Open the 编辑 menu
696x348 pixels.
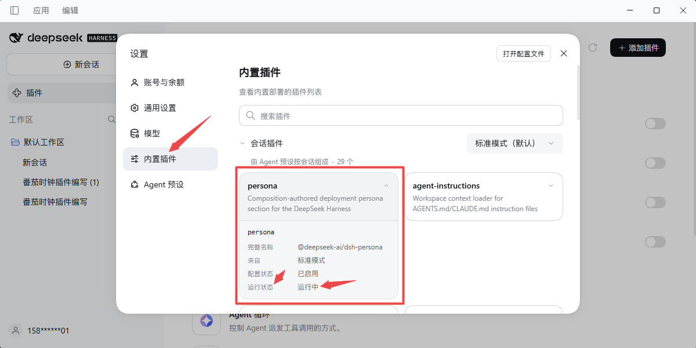(x=70, y=10)
